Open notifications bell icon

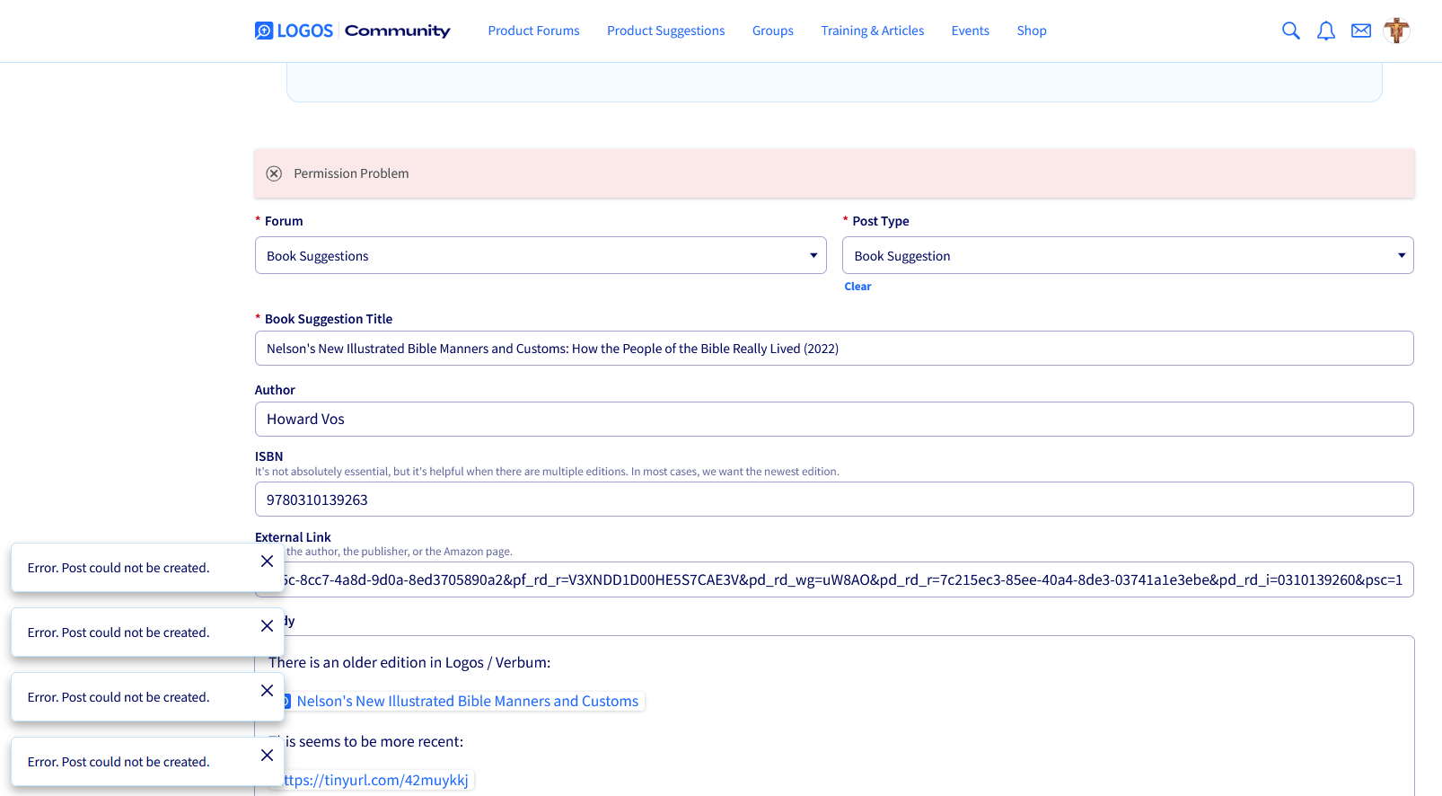[1325, 31]
